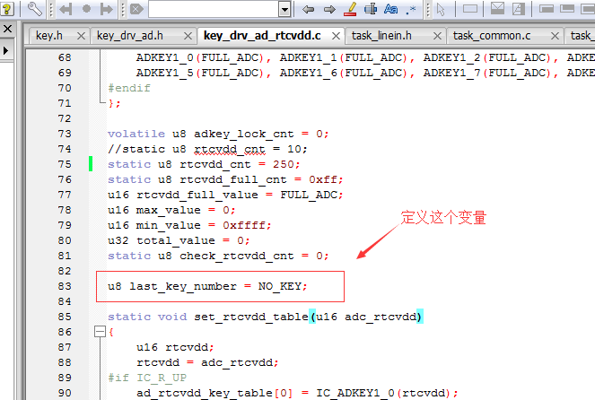Click the '#endif' directive on line 70
The image size is (595, 400).
pyautogui.click(x=129, y=89)
